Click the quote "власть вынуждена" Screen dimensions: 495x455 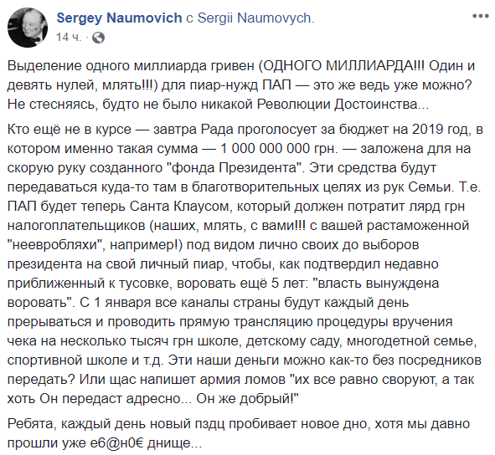[376, 284]
